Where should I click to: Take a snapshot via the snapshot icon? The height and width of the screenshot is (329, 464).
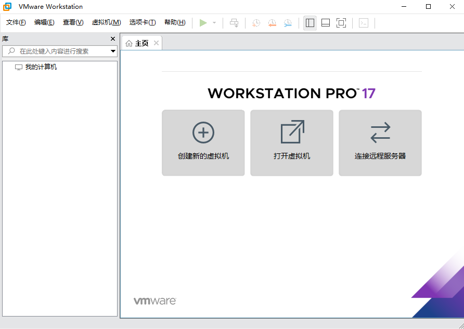[x=255, y=22]
